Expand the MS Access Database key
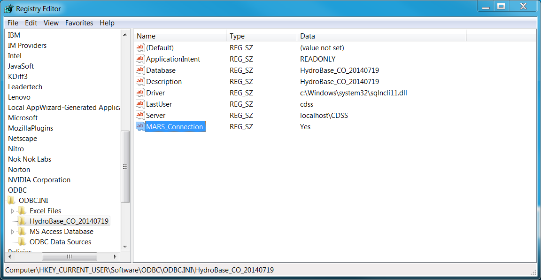The height and width of the screenshot is (280, 541). point(13,232)
